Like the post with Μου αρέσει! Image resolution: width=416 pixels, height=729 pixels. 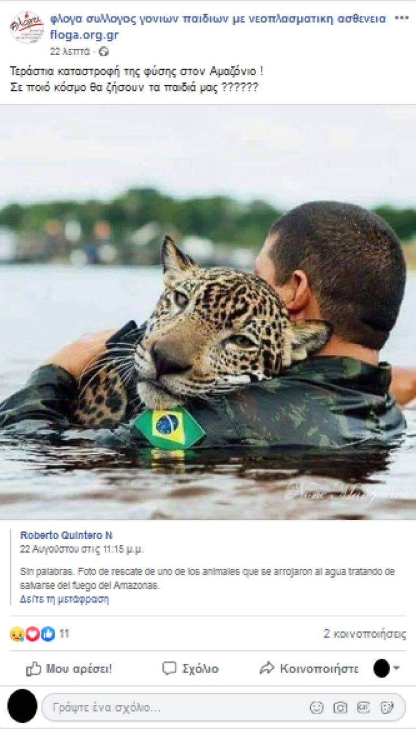pyautogui.click(x=69, y=669)
